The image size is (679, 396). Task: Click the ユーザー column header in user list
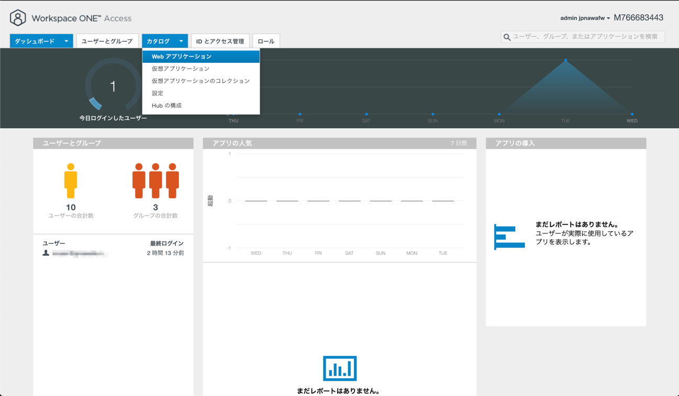(54, 244)
